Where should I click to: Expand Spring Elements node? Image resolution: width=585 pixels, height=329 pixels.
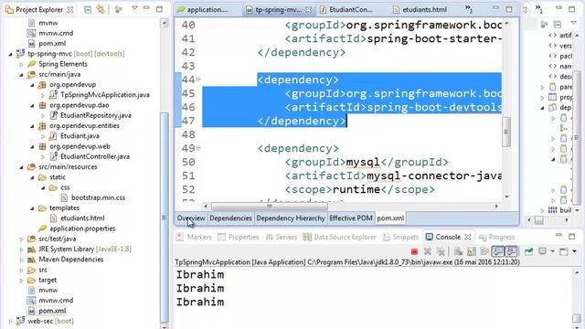click(x=21, y=65)
